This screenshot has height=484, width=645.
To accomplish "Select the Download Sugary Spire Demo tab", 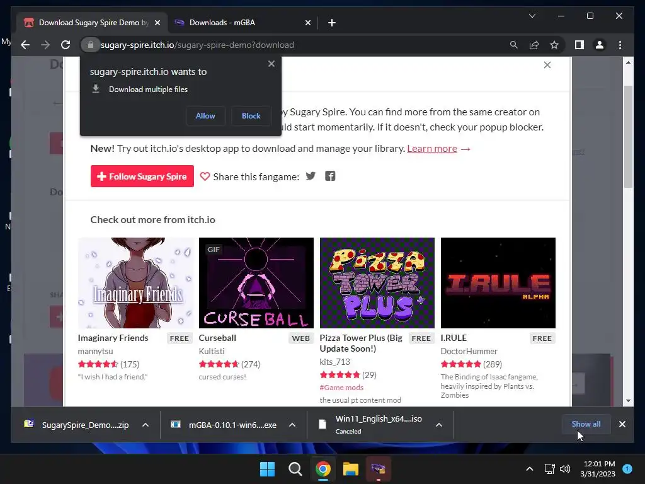I will 93,23.
